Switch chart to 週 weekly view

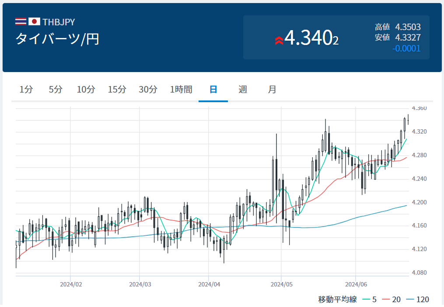coord(243,90)
